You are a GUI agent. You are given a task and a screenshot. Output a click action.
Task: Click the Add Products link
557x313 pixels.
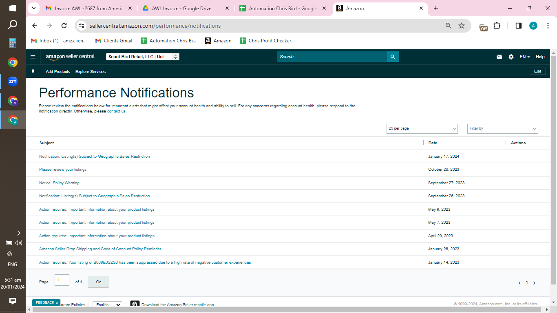(58, 72)
